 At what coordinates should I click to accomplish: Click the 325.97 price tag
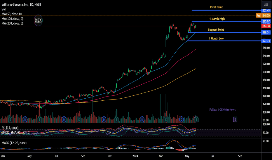pos(266,22)
